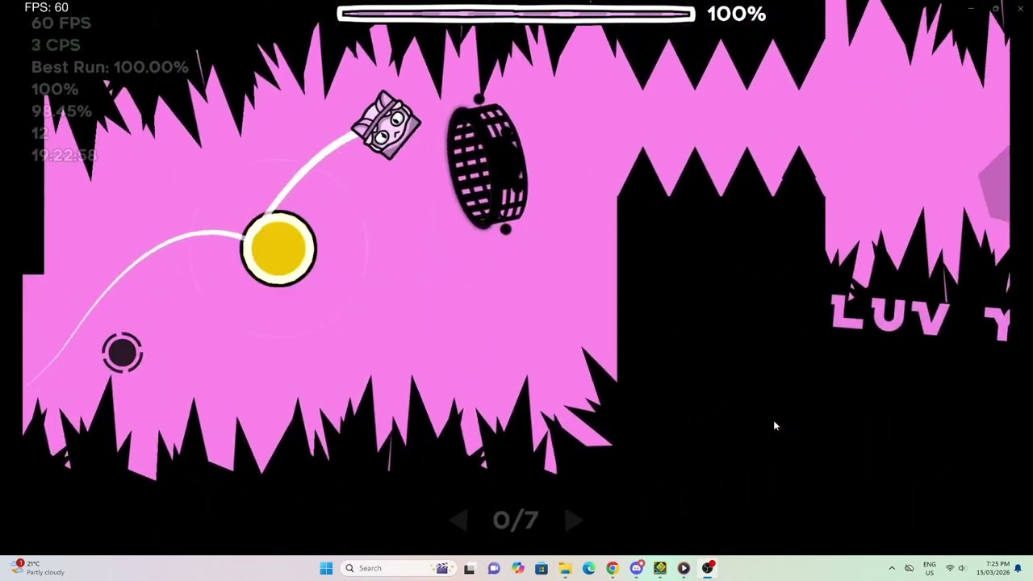Screen dimensions: 1033x581
Task: Click the dark ringed orb
Action: (123, 353)
